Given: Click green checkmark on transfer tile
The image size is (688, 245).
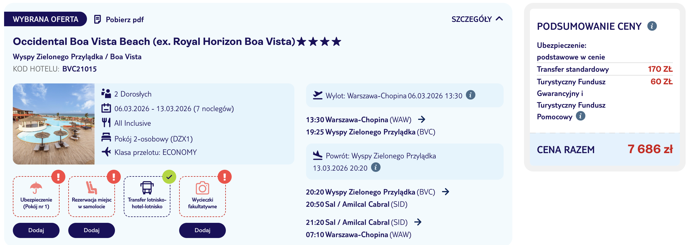Looking at the screenshot, I should point(169,177).
